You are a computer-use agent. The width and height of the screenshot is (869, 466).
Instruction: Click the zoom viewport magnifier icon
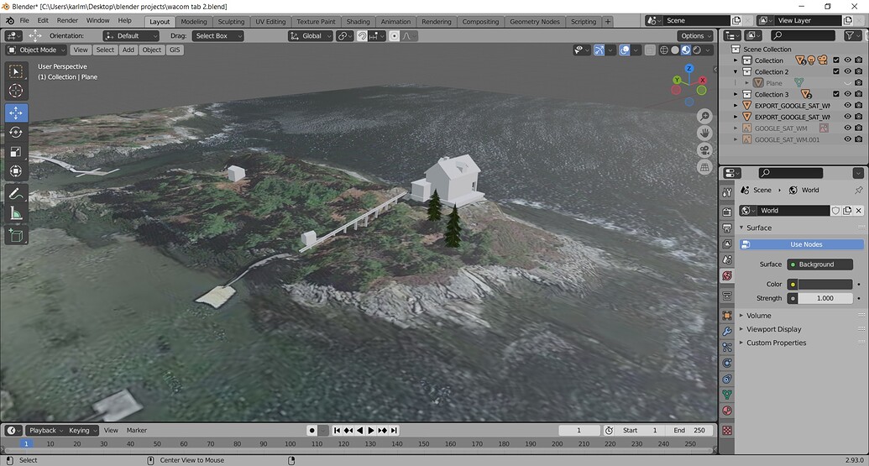click(704, 116)
